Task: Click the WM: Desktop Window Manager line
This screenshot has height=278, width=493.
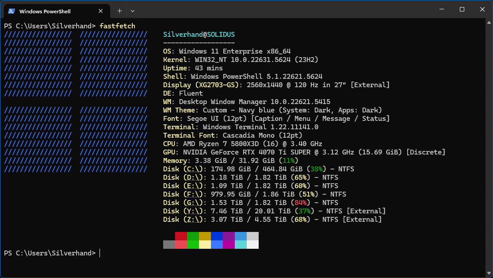Action: (x=247, y=102)
